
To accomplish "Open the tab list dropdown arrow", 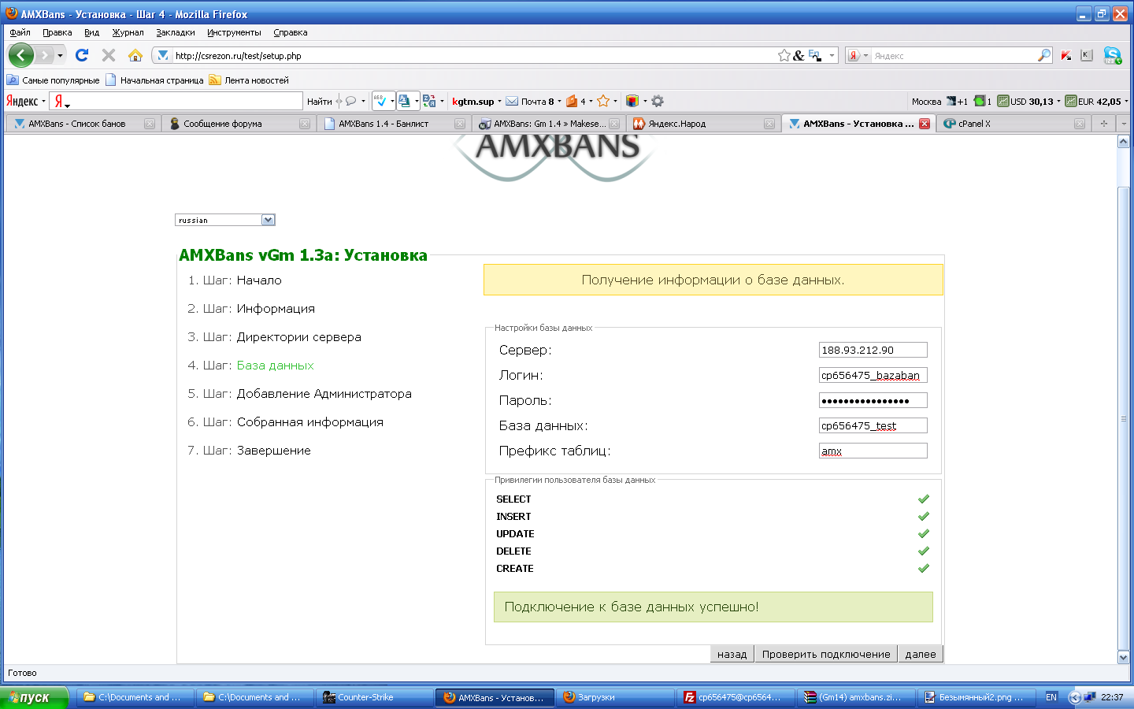I will pos(1124,123).
